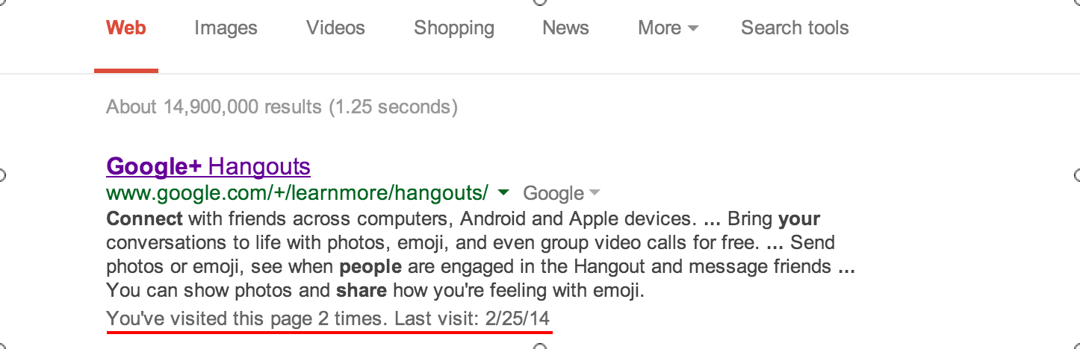Click the green hangouts URL text
This screenshot has width=1080, height=349.
pyautogui.click(x=297, y=194)
